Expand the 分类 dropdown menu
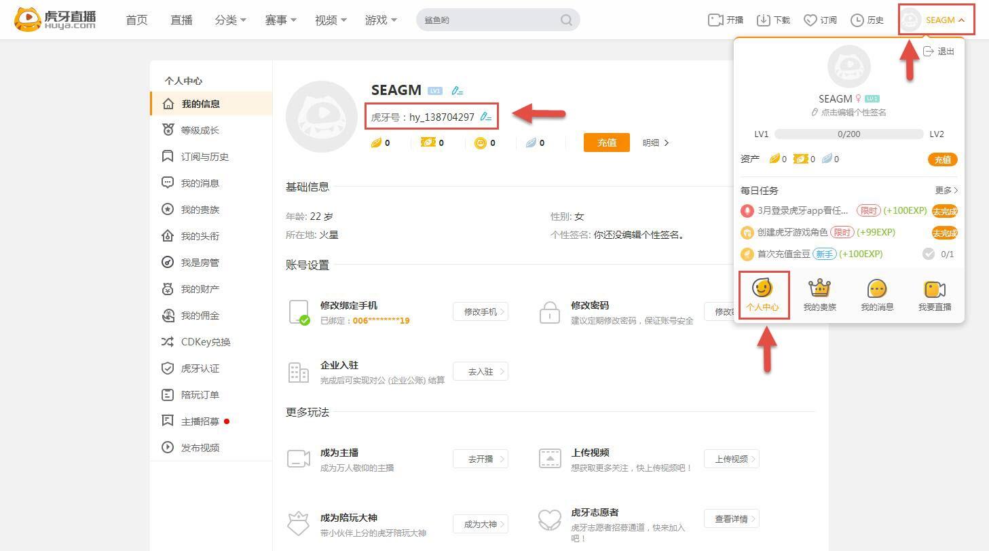Screen dimensions: 989x551 pyautogui.click(x=230, y=20)
